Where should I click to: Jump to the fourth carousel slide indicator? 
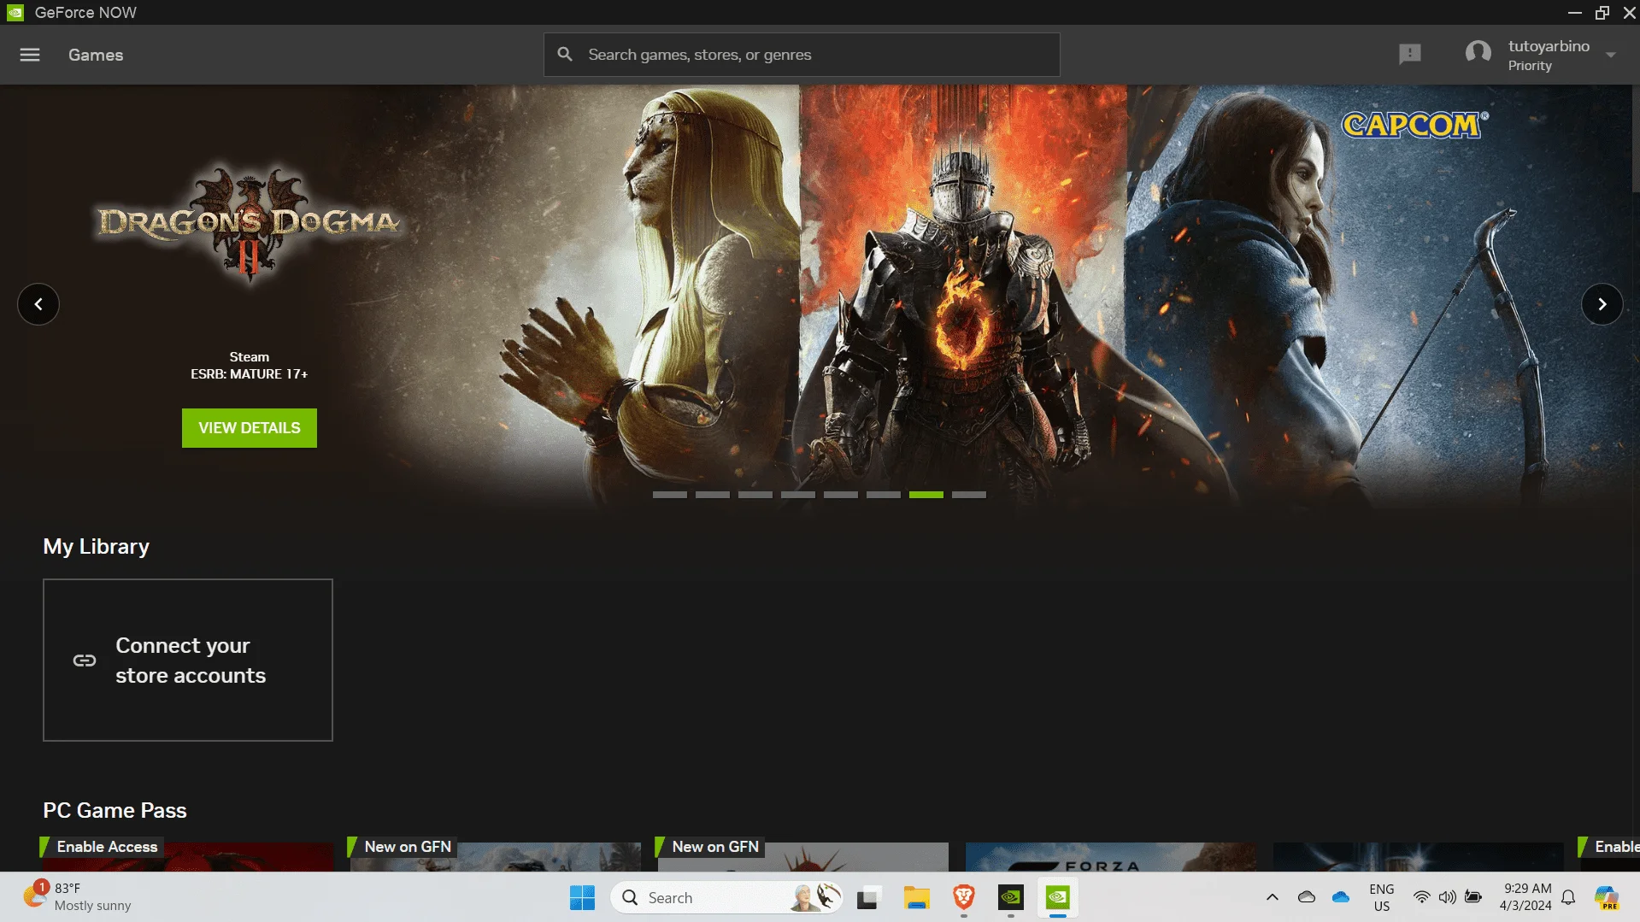click(798, 495)
